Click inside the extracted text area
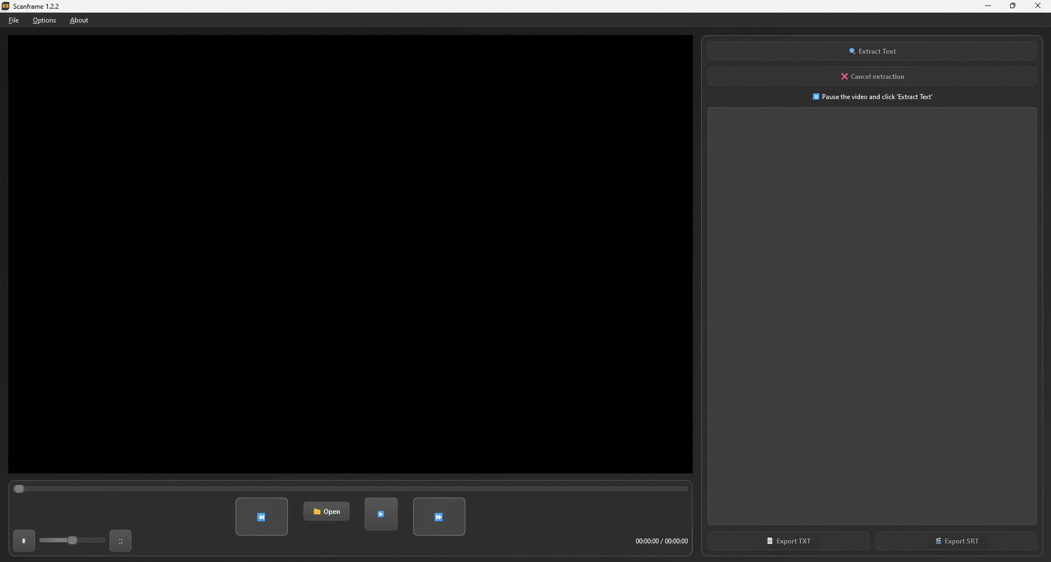Screen dimensions: 1051x562 point(872,316)
